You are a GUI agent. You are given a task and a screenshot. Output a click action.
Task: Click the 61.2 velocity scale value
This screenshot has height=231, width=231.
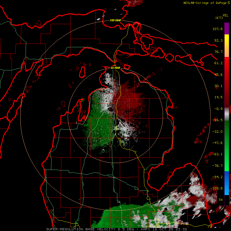218,63
